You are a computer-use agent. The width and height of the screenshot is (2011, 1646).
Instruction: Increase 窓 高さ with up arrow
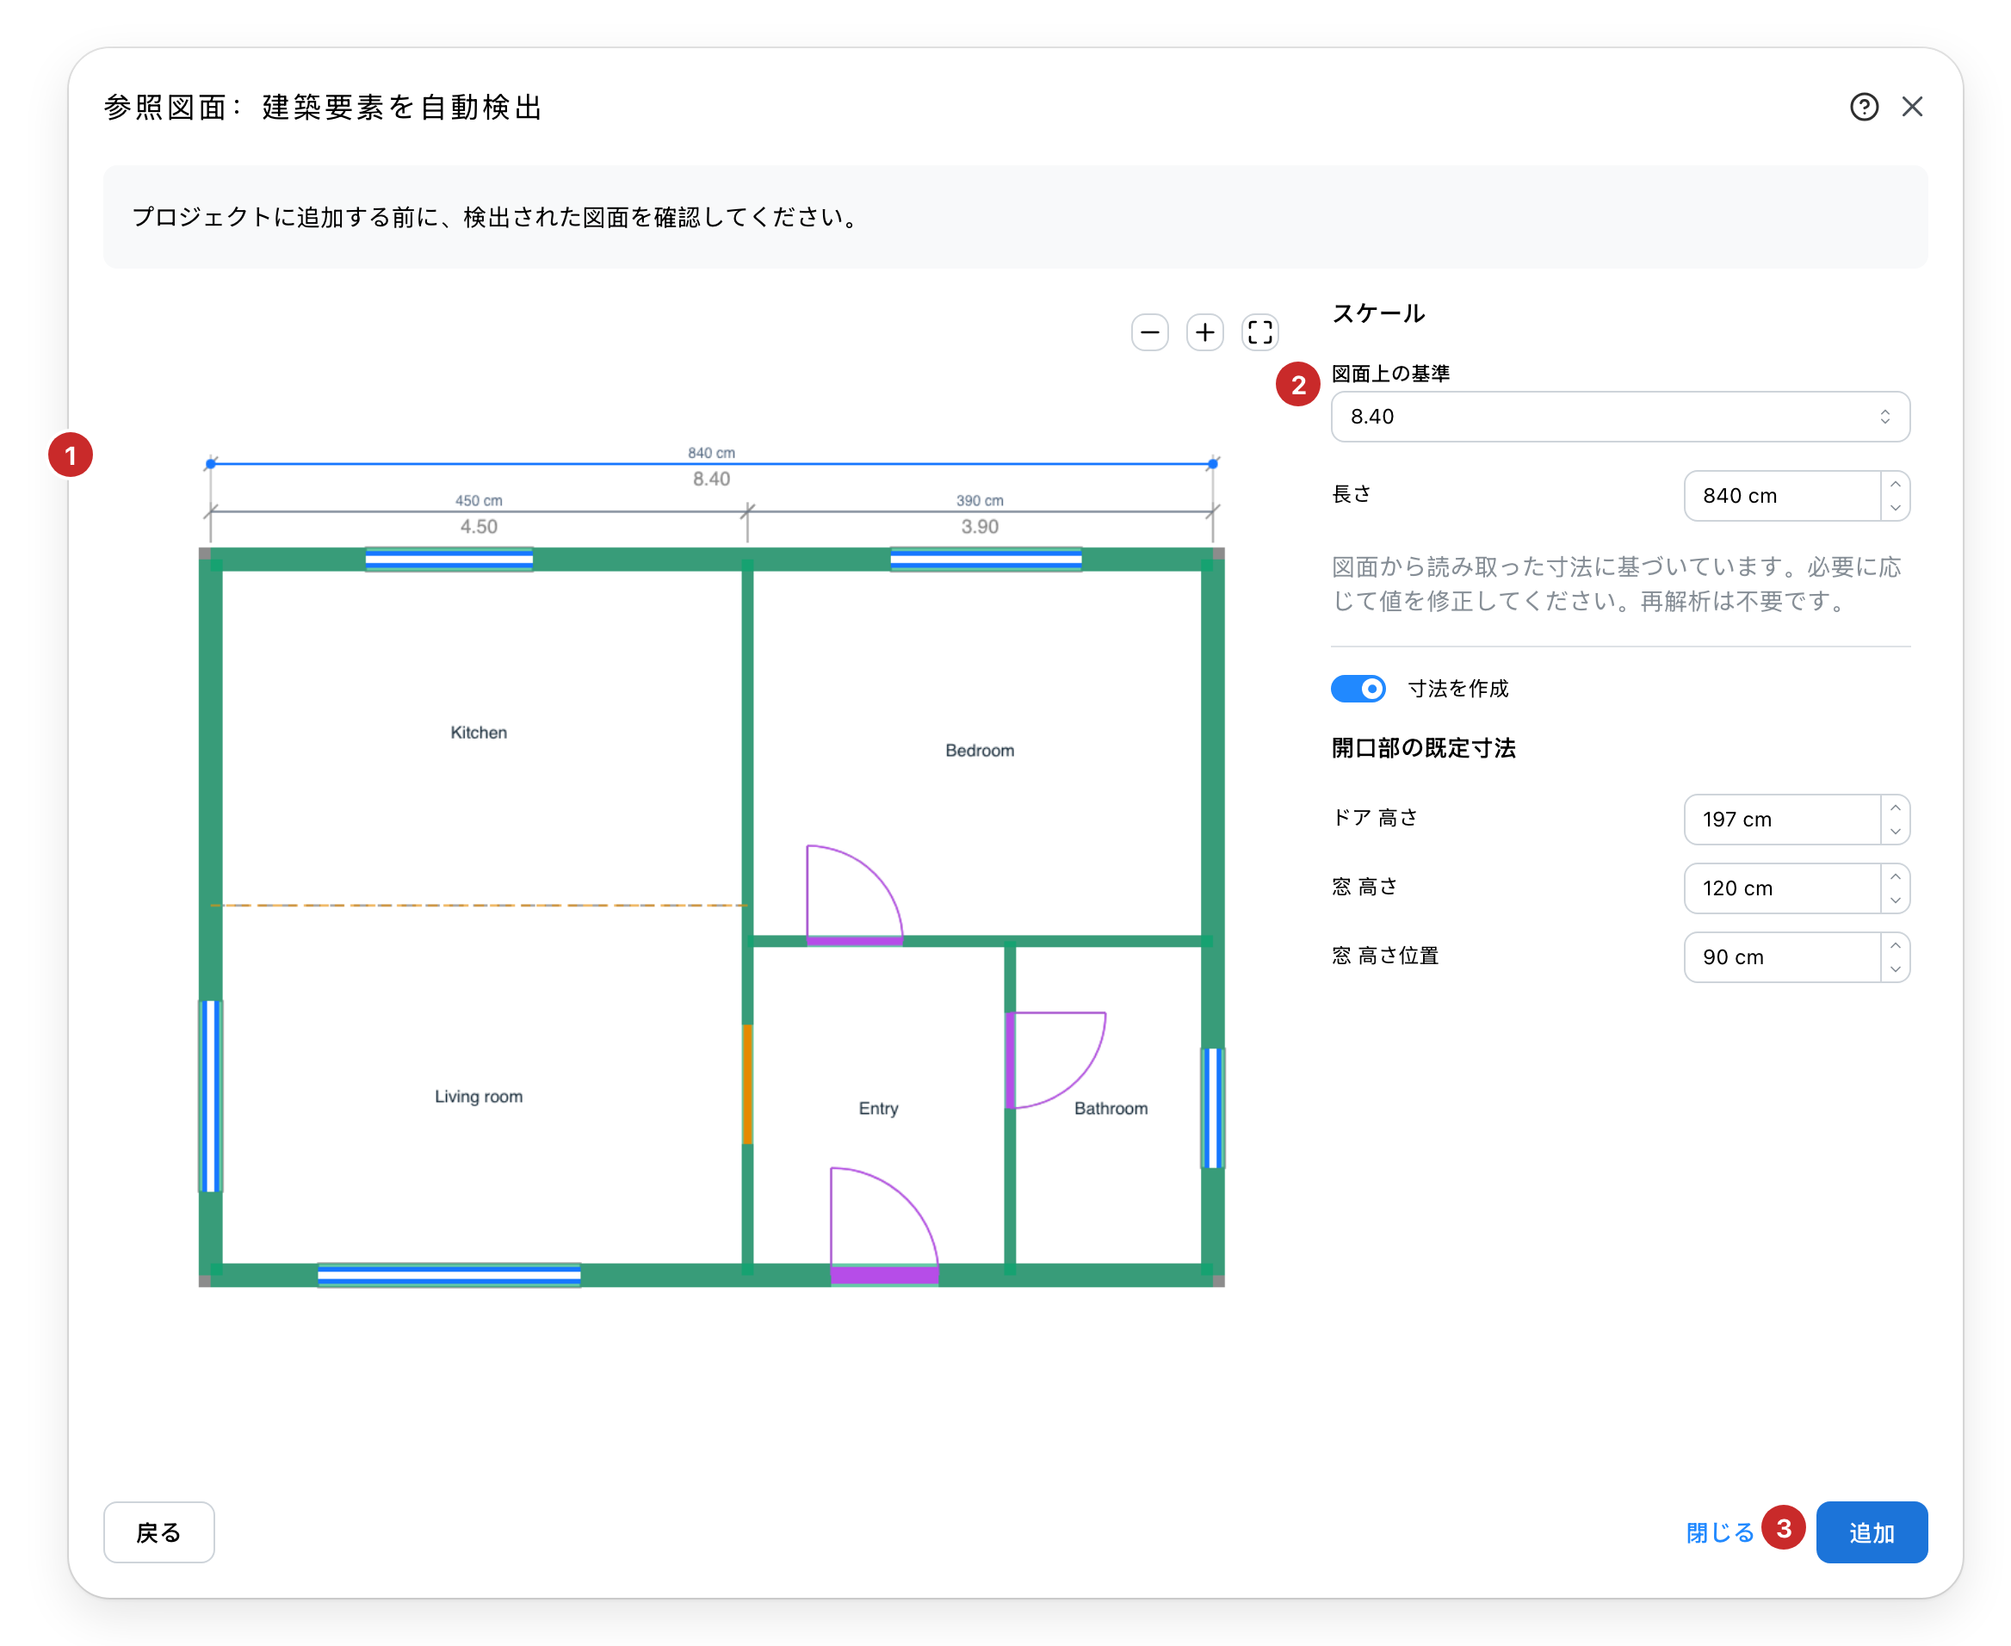coord(1895,876)
